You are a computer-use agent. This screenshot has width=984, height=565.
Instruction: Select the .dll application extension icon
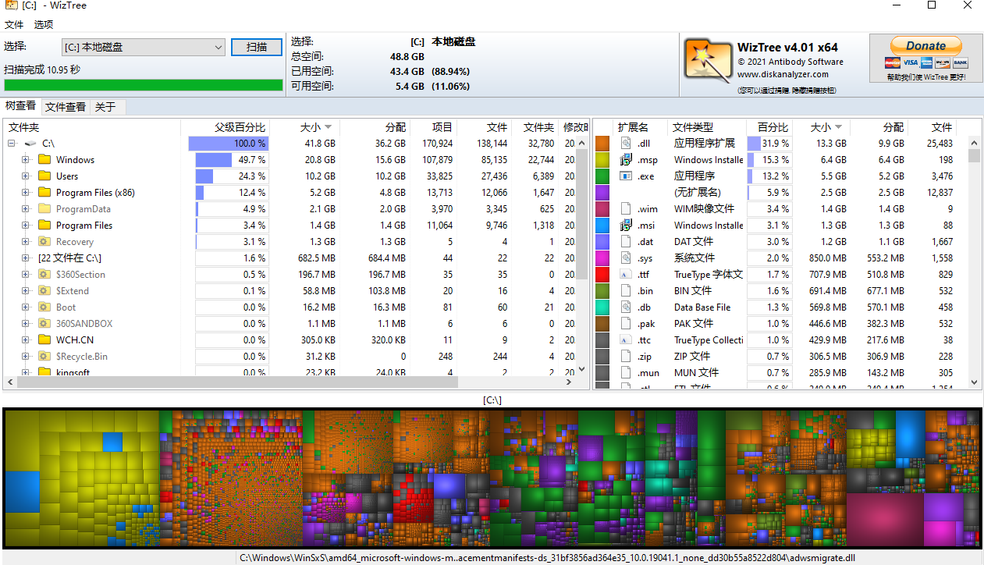coord(624,143)
